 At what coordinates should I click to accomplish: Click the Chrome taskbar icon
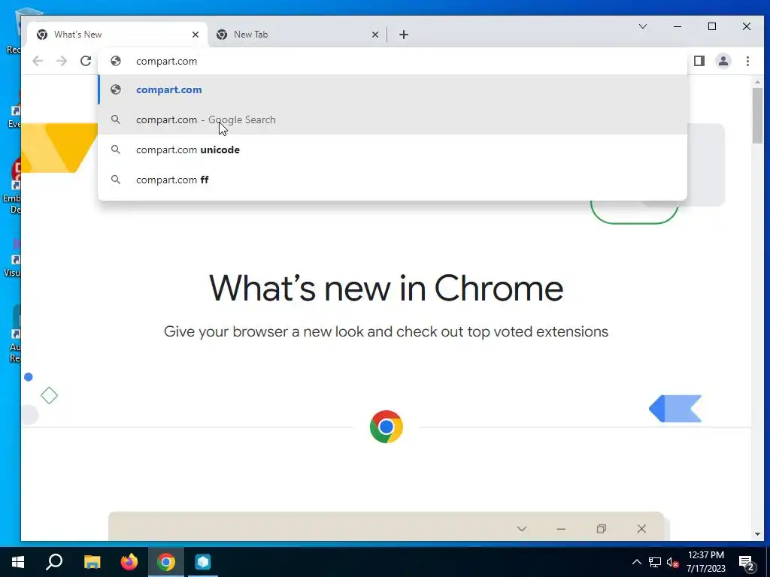click(x=166, y=562)
